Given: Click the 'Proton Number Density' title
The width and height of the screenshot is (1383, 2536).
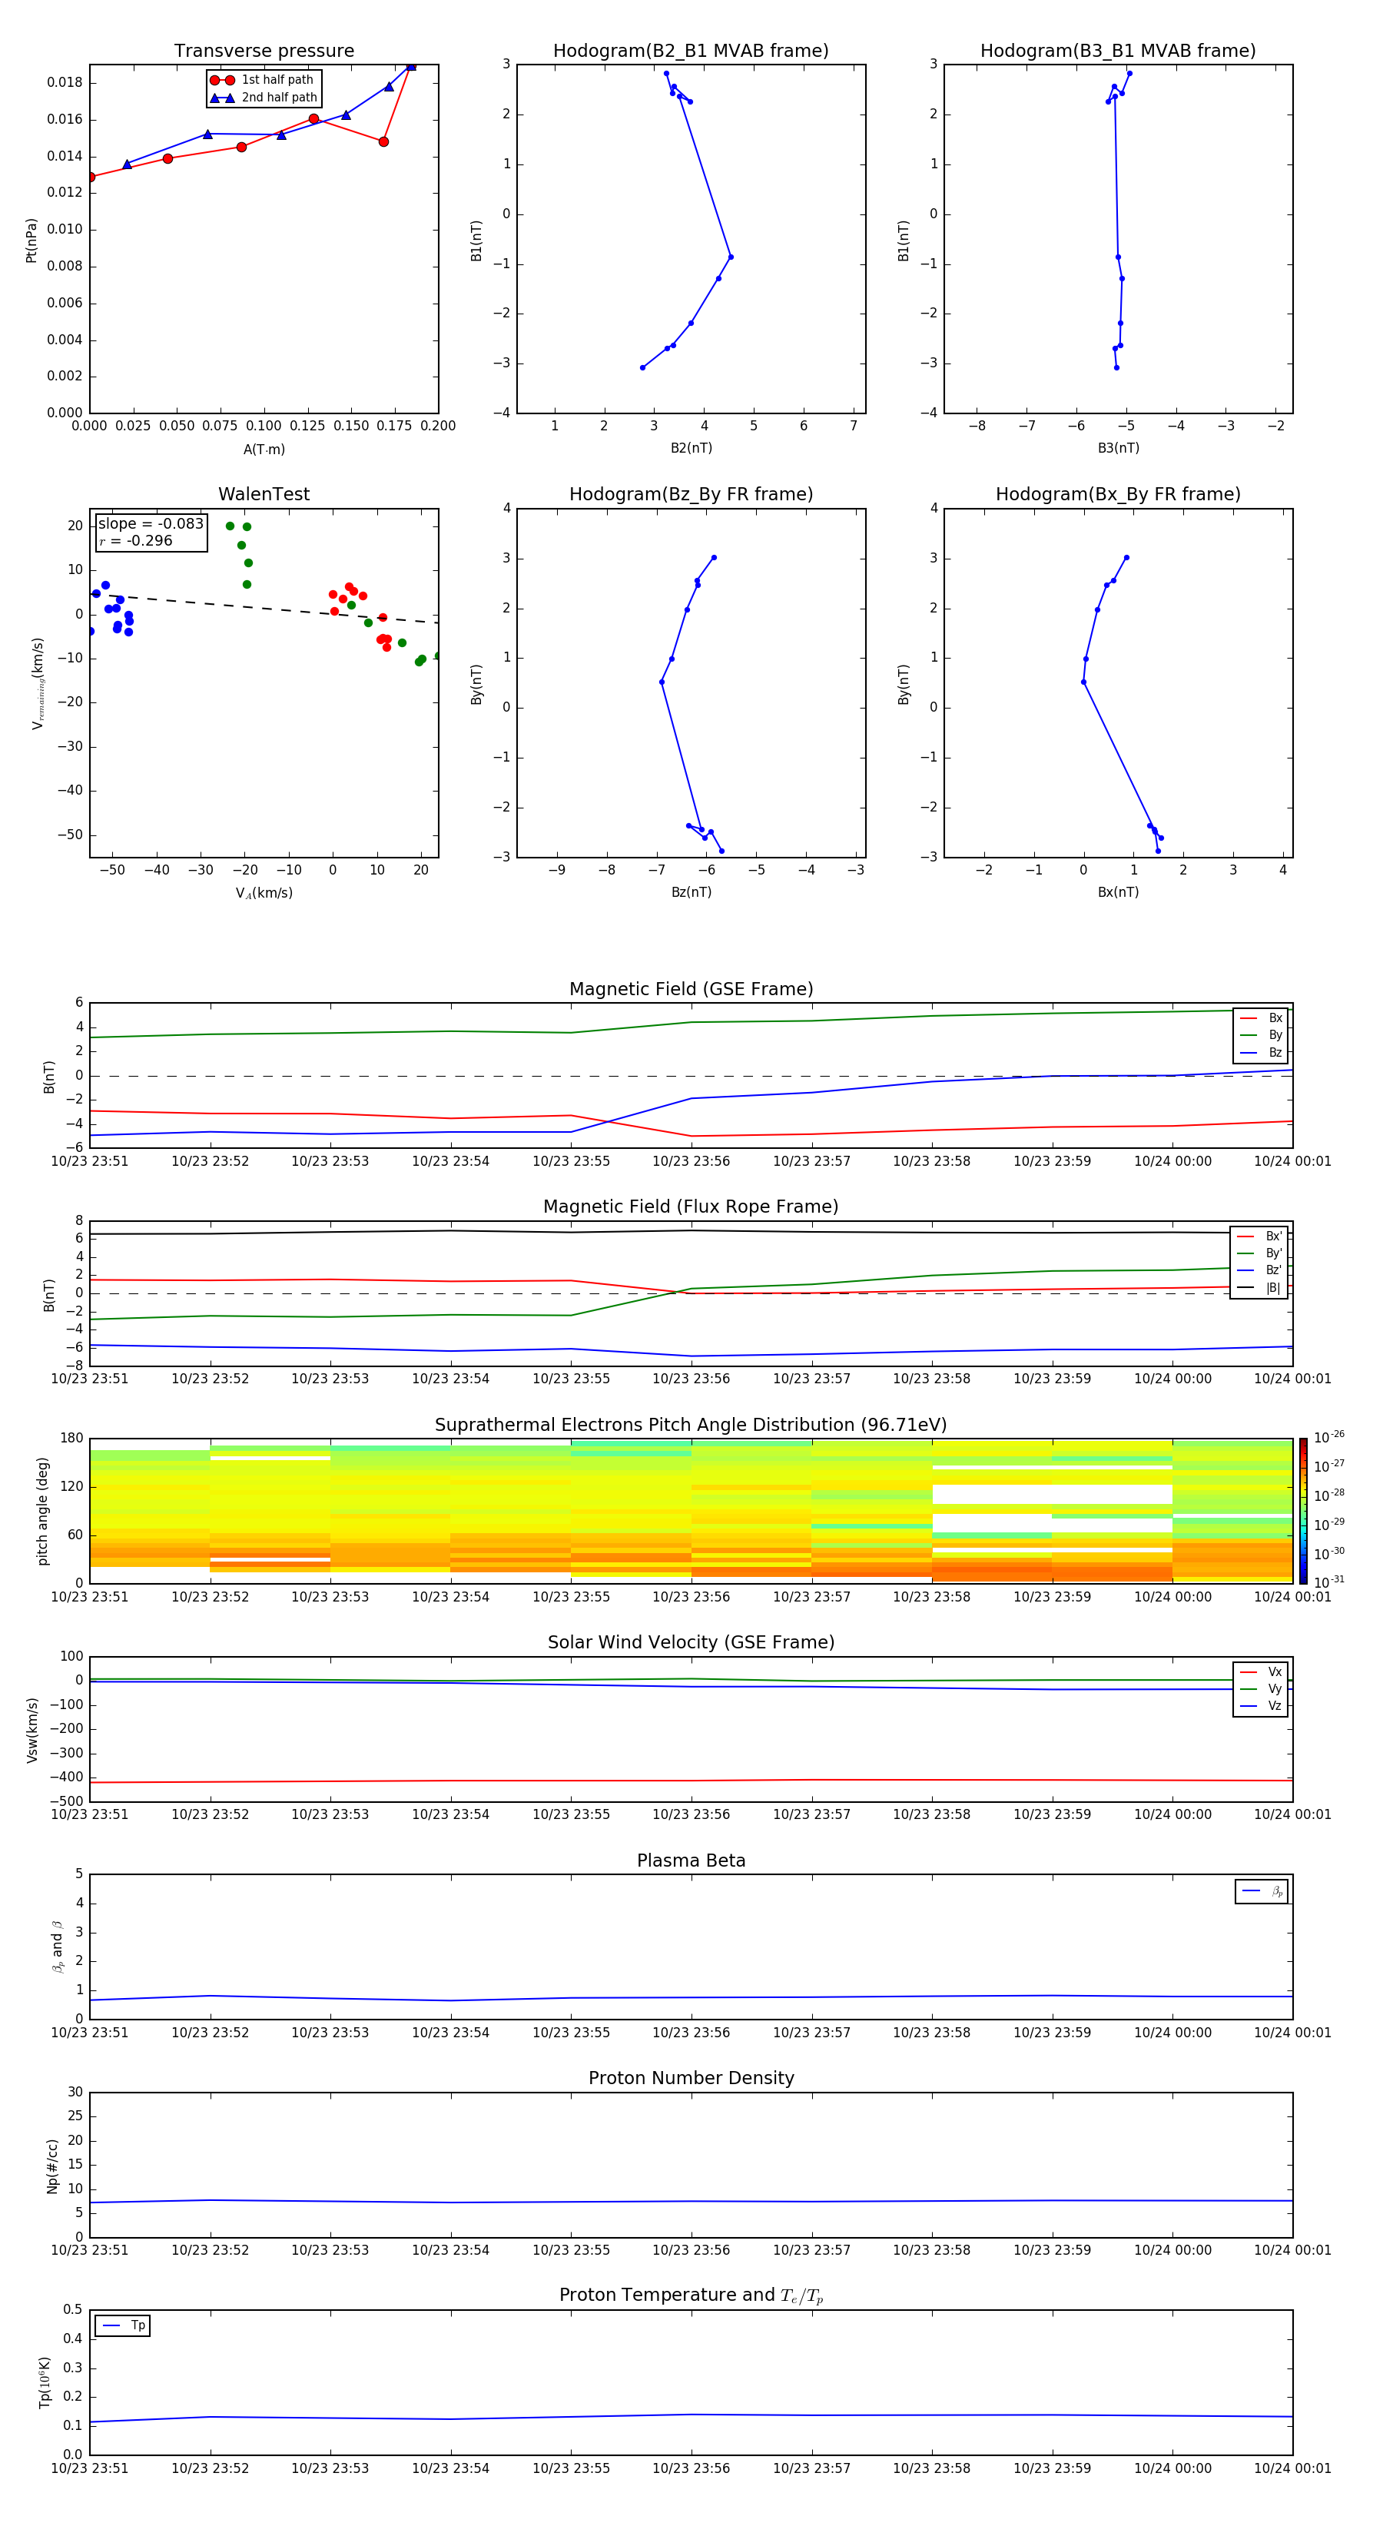Looking at the screenshot, I should [691, 2078].
